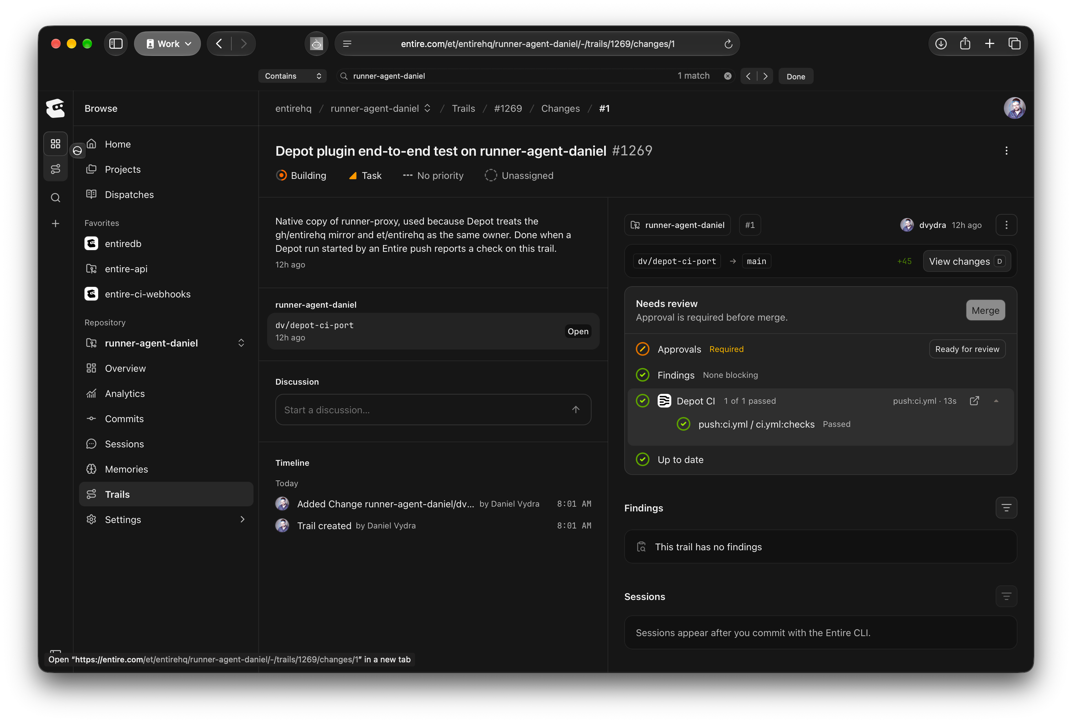Click the Trails breadcrumb link
The height and width of the screenshot is (723, 1072).
[x=463, y=108]
